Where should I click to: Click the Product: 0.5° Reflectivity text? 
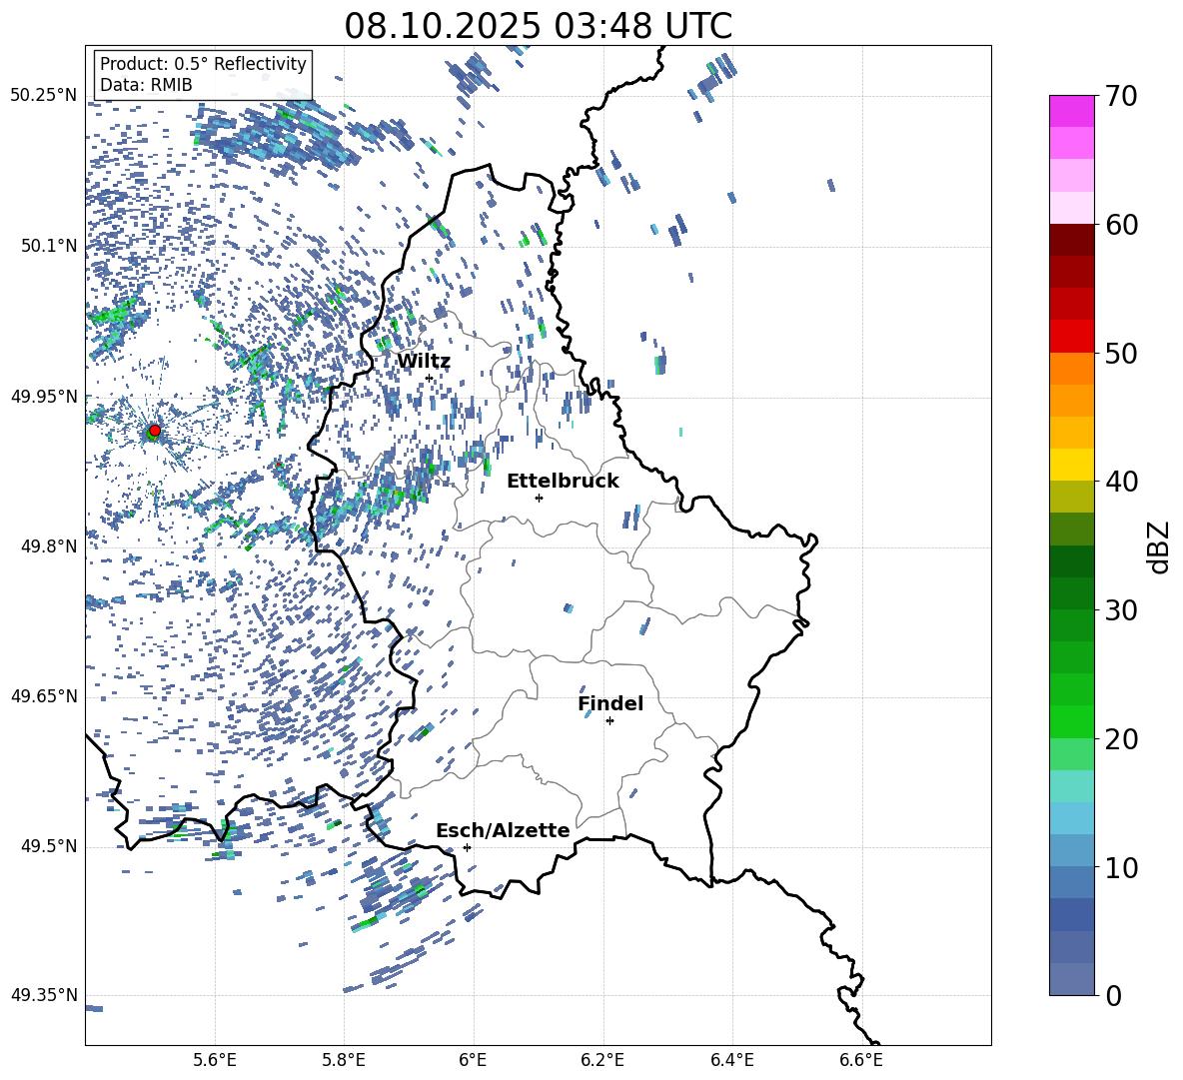coord(203,64)
